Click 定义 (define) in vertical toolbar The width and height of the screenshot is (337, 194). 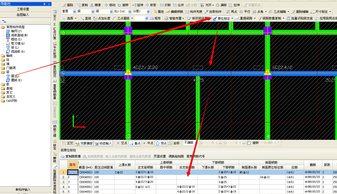[55, 16]
